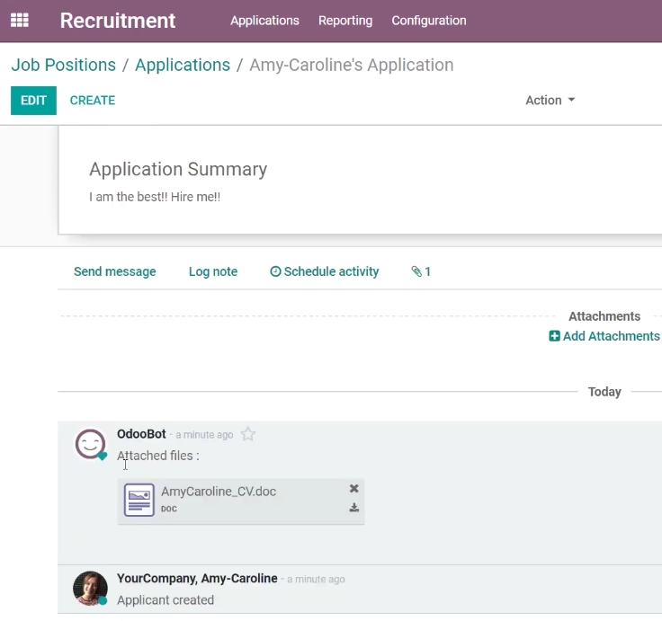Open the Applications menu
Image resolution: width=662 pixels, height=621 pixels.
[x=264, y=21]
